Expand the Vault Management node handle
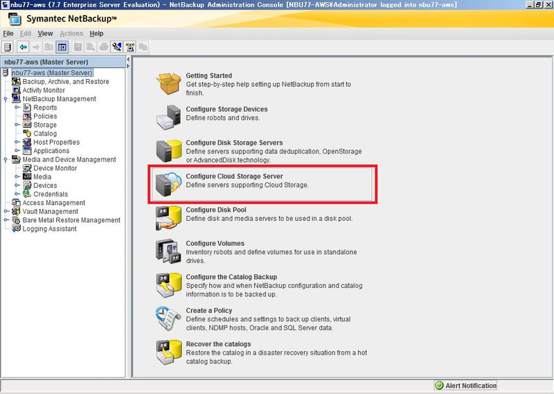Image resolution: width=554 pixels, height=394 pixels. (6, 211)
